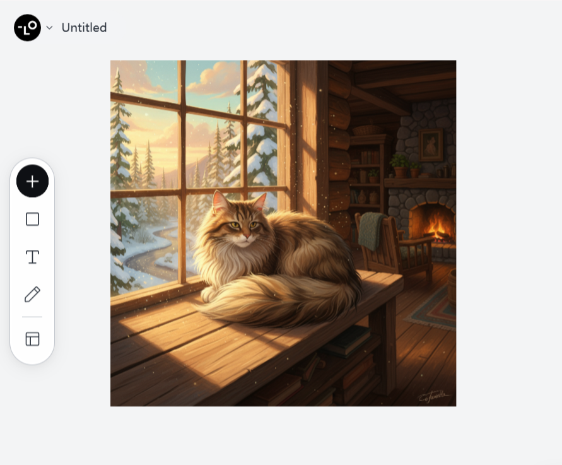
Task: Expand the chevron next to the logo
Action: tap(49, 28)
